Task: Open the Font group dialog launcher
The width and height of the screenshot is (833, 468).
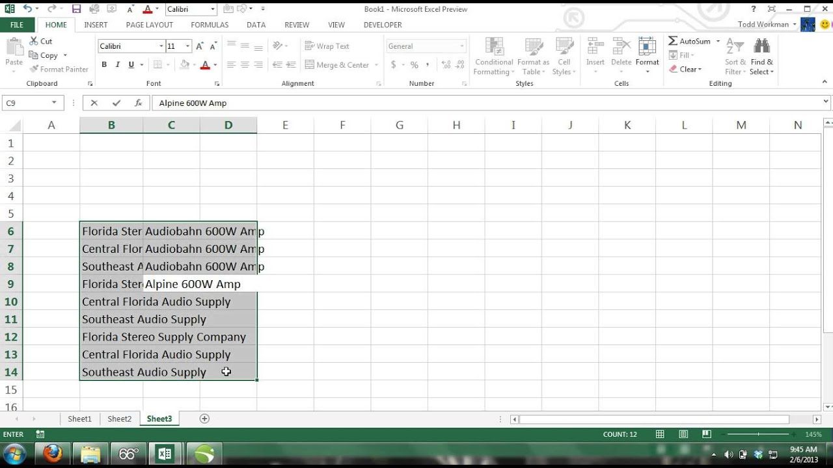Action: pos(217,84)
